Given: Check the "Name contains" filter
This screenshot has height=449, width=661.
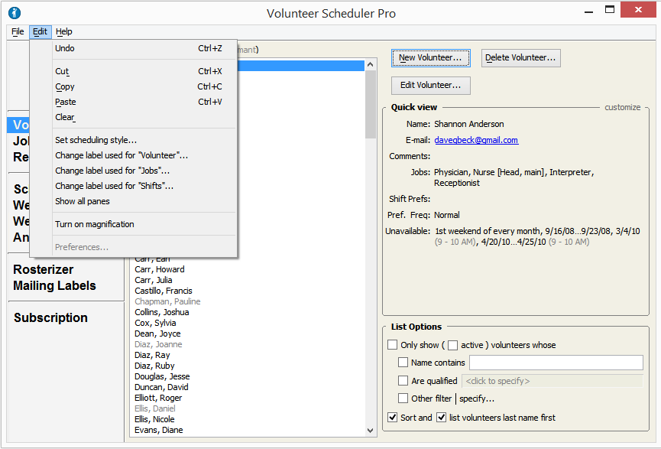Looking at the screenshot, I should tap(403, 362).
